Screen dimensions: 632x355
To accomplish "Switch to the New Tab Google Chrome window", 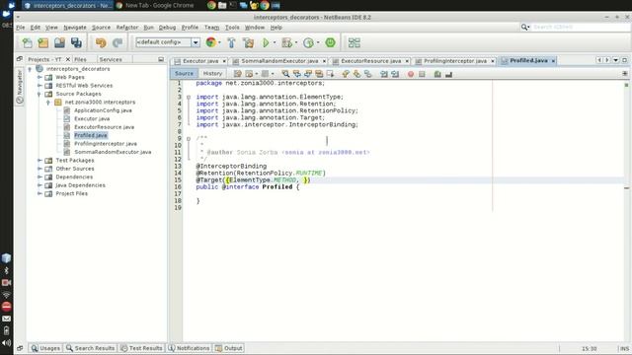I will (155, 5).
